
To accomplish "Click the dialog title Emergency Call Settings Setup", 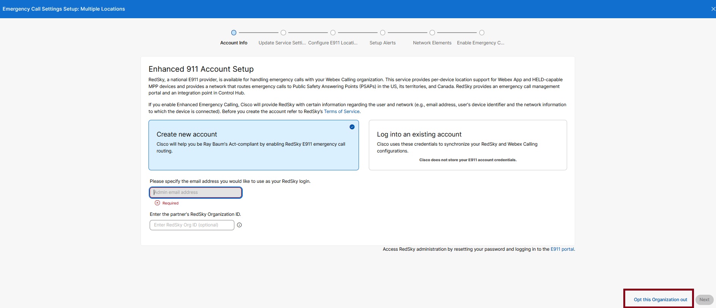I will 64,9.
